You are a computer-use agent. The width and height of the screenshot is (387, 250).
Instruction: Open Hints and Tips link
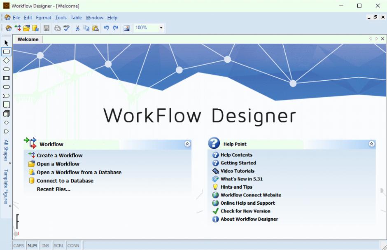236,187
